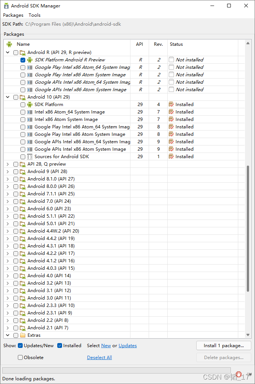Image resolution: width=255 pixels, height=384 pixels.
Task: Expand the Android 9 (API 28) group
Action: pos(8,171)
